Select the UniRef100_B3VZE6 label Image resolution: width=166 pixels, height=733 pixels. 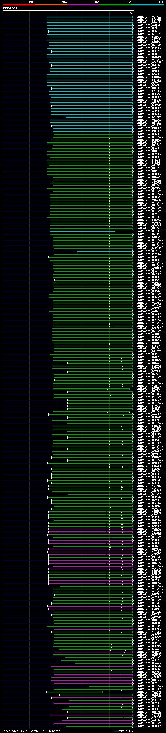click(149, 117)
